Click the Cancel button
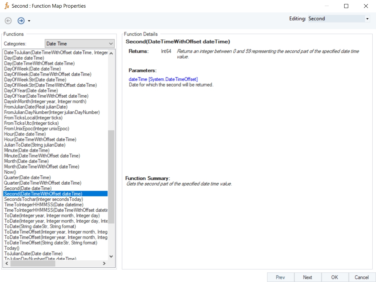This screenshot has height=282, width=376. 362,277
